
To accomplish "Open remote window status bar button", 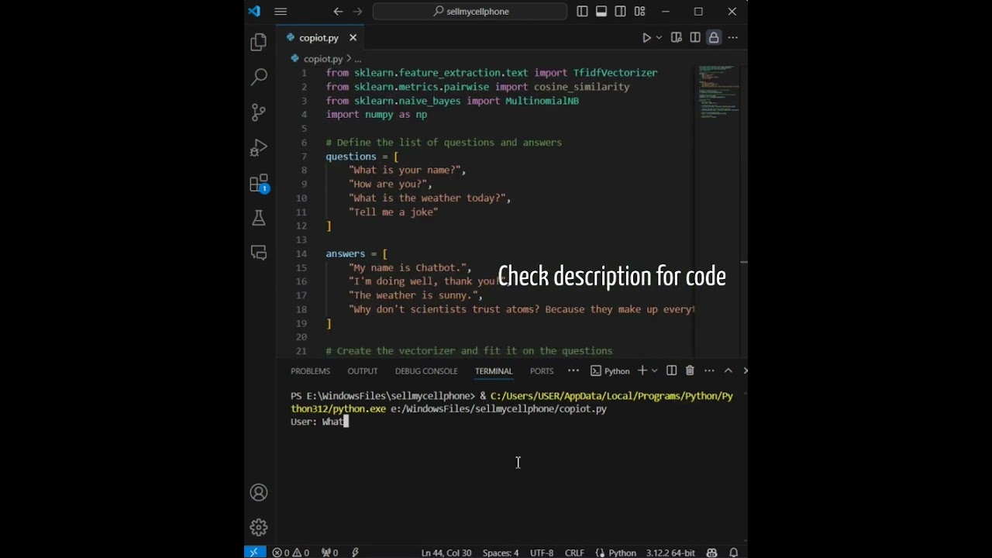I will [254, 553].
